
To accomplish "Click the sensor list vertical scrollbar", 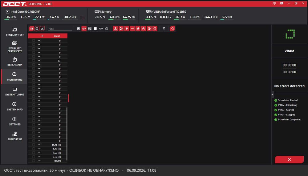I will tap(67, 134).
